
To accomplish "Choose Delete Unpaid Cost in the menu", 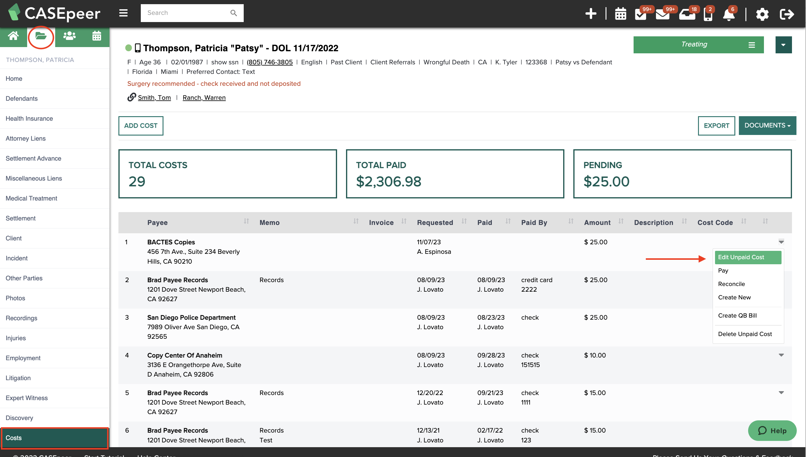I will 745,334.
